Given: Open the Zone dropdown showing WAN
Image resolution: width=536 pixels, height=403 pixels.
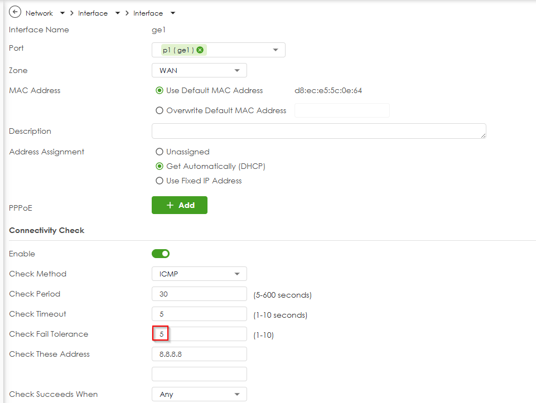Looking at the screenshot, I should click(199, 70).
